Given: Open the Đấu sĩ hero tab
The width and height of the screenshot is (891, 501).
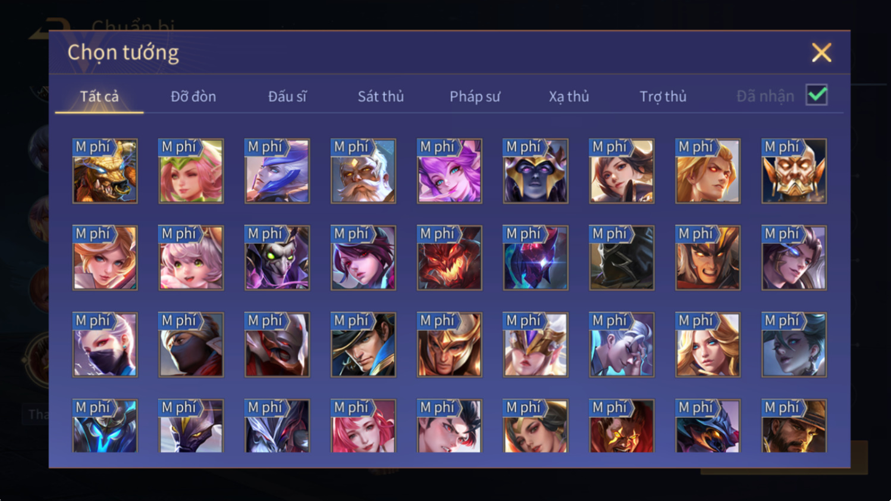Looking at the screenshot, I should point(287,96).
